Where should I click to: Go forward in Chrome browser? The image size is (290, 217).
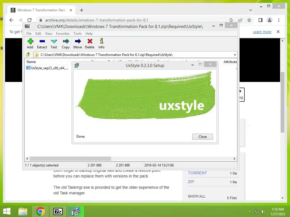click(x=20, y=20)
